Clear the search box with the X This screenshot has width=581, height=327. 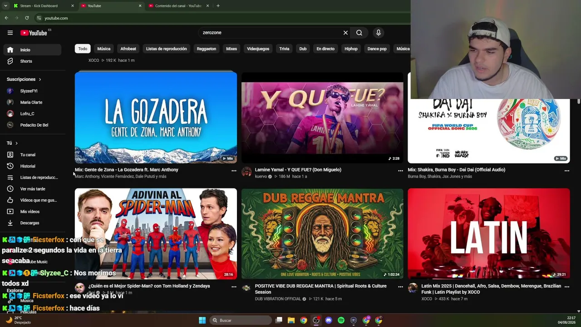pos(345,33)
